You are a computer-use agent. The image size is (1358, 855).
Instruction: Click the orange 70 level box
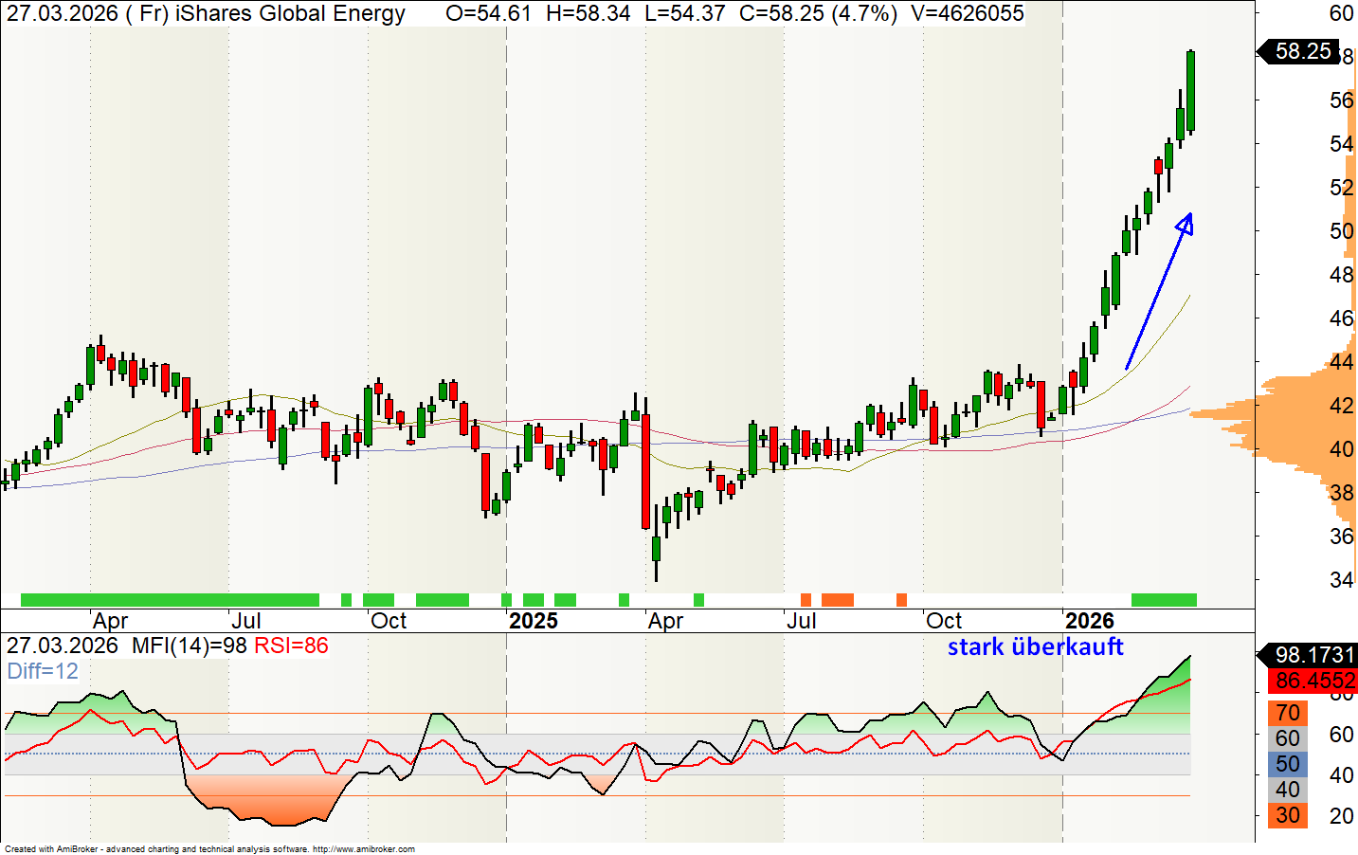tap(1287, 713)
